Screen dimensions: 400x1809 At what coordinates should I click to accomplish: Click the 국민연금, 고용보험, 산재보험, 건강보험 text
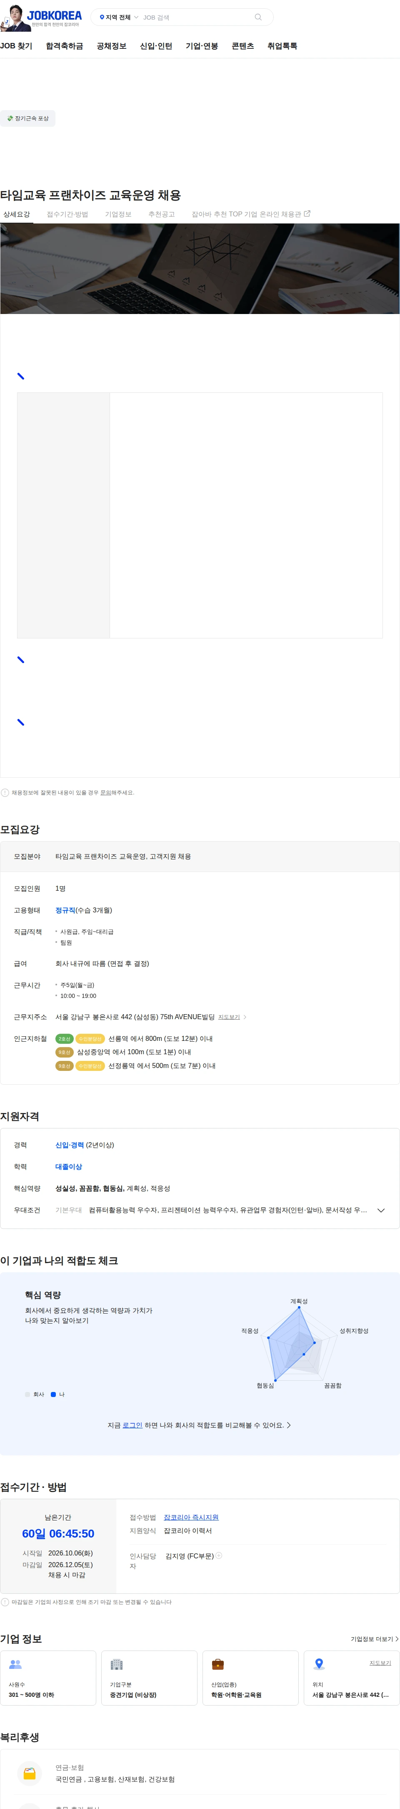point(115,1779)
